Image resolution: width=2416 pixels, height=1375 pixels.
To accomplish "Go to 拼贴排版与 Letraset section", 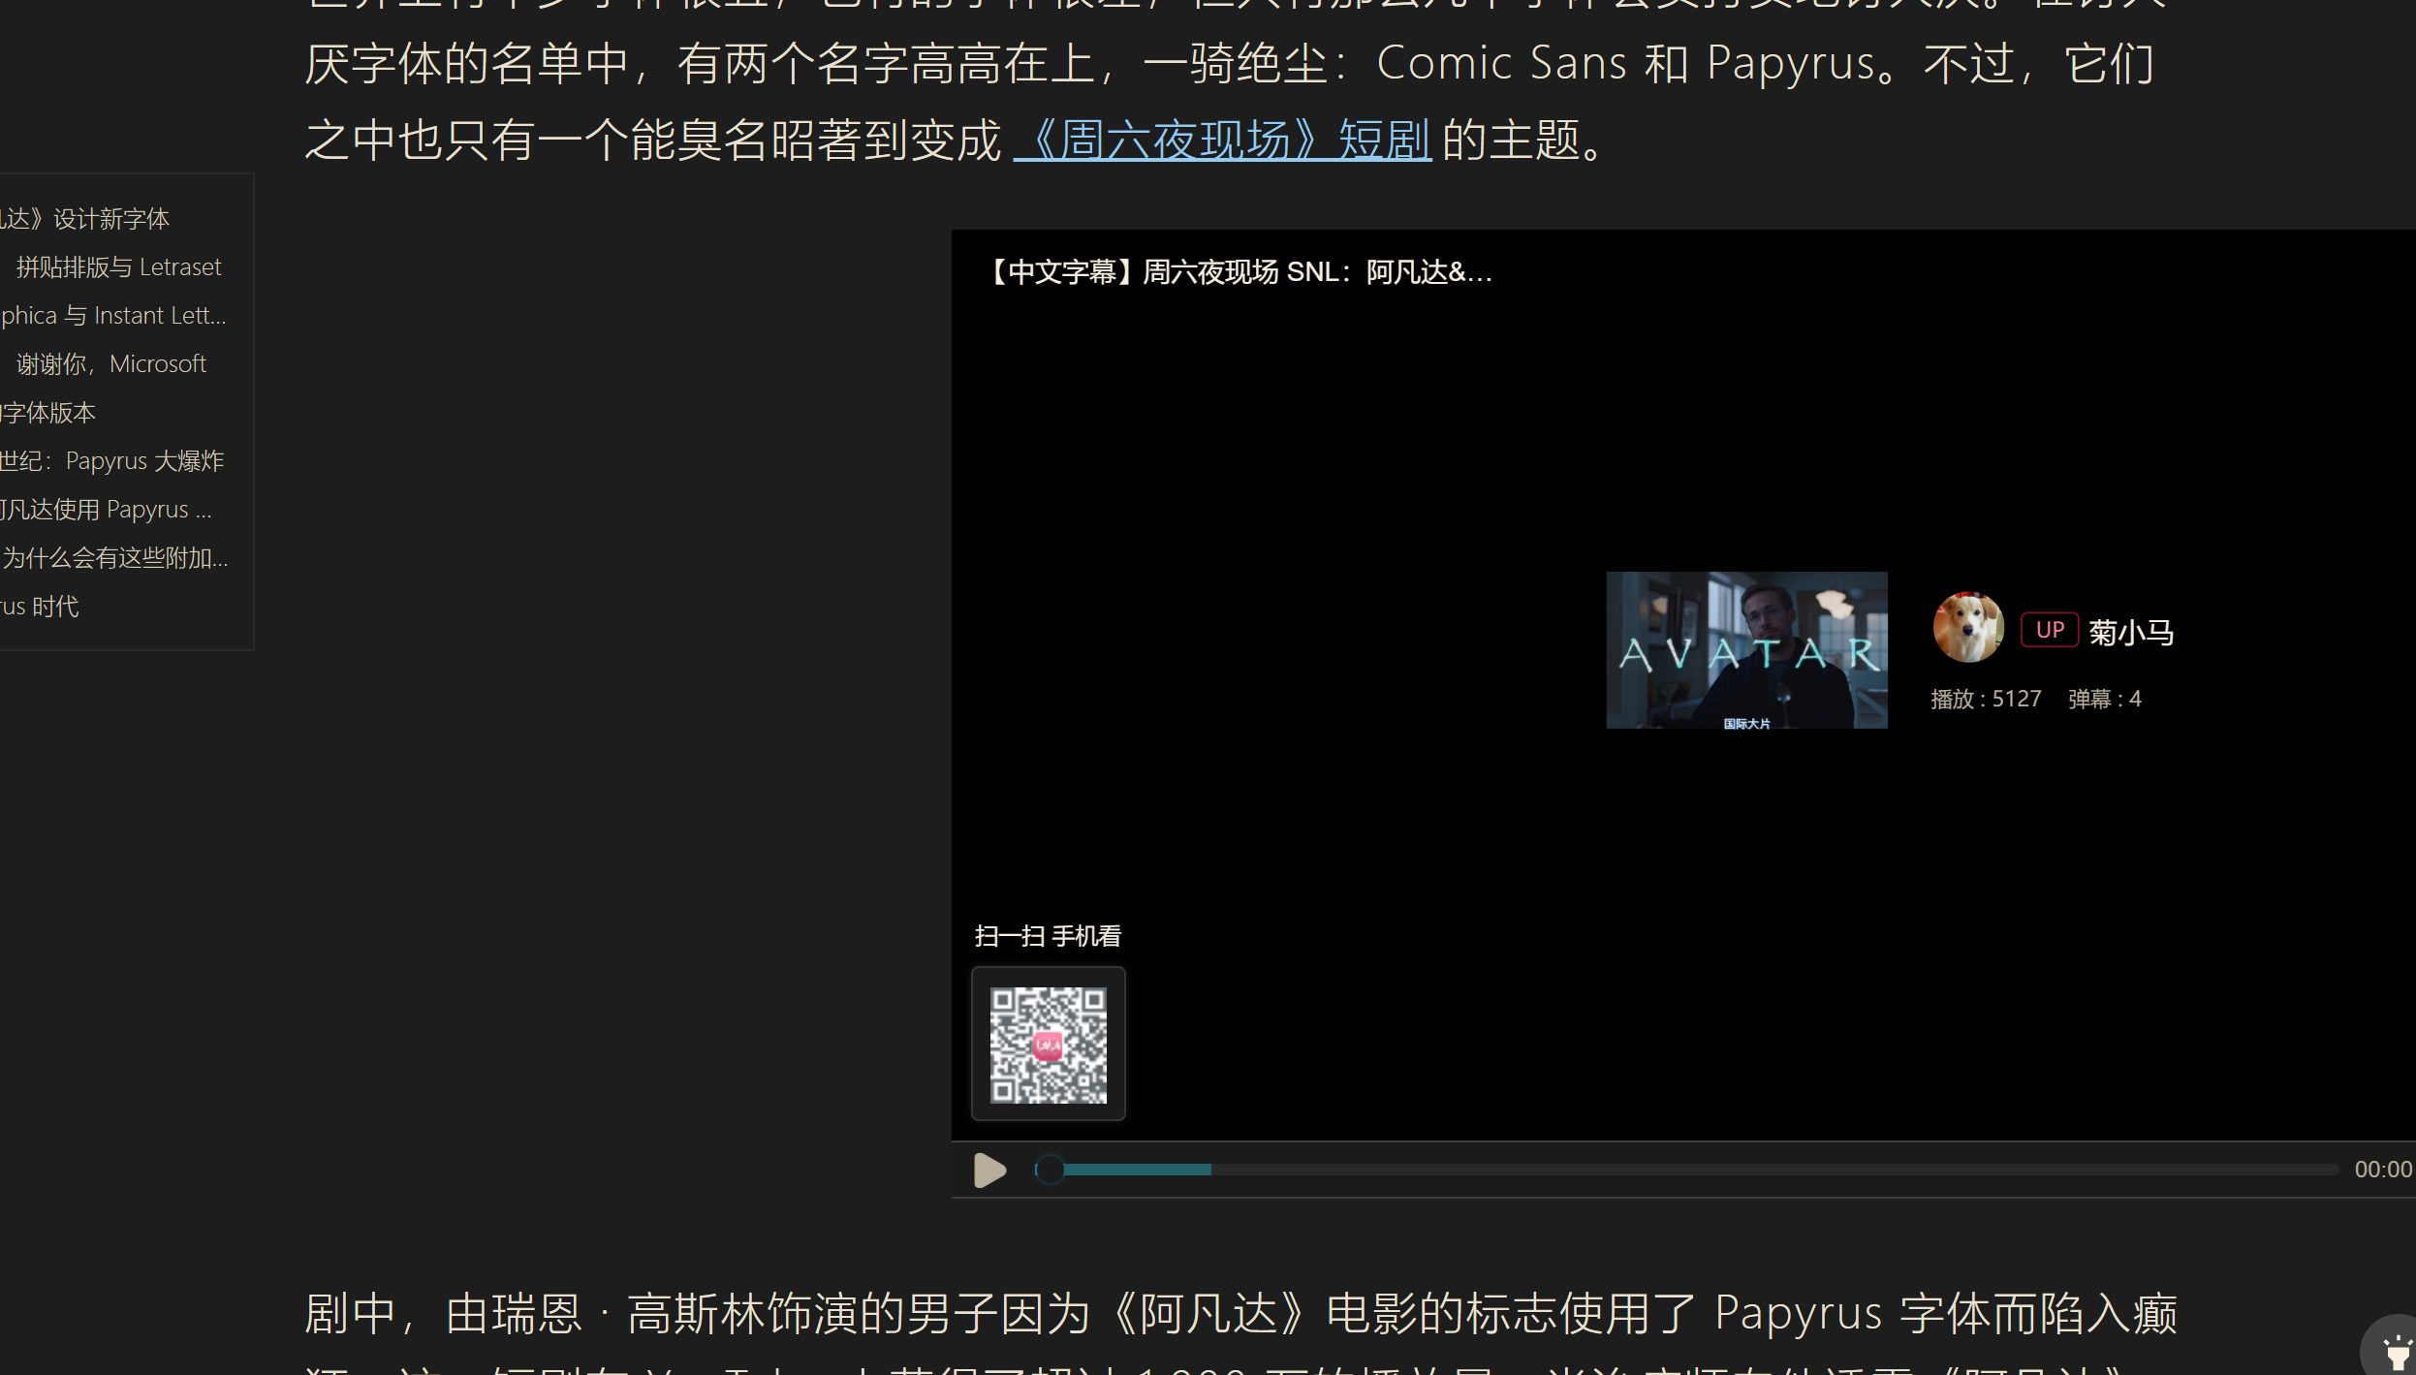I will pos(118,267).
